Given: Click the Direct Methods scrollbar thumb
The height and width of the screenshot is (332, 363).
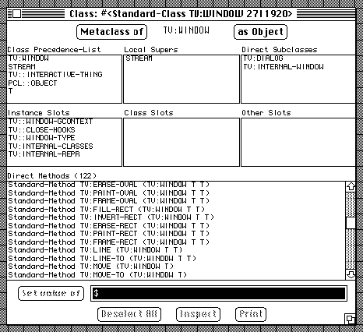Looking at the screenshot, I should pyautogui.click(x=351, y=223).
